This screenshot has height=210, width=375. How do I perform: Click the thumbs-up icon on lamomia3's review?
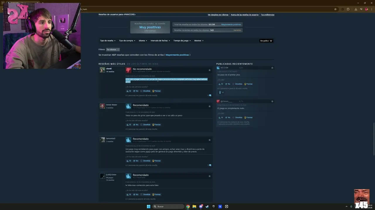128,140
